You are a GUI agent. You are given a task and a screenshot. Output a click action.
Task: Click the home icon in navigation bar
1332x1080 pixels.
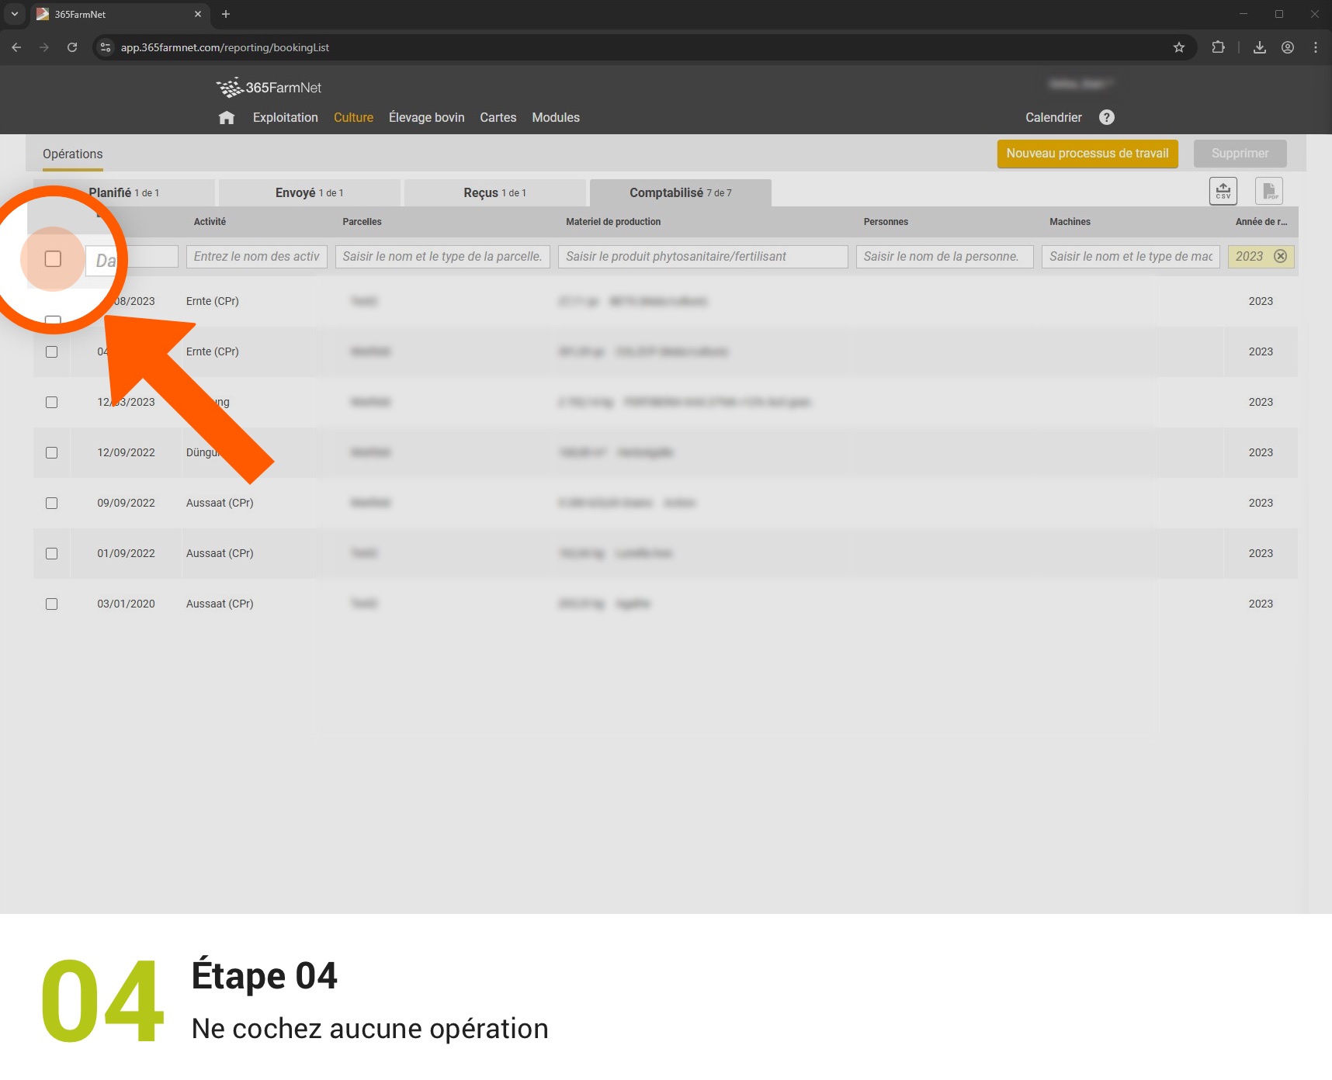point(227,118)
